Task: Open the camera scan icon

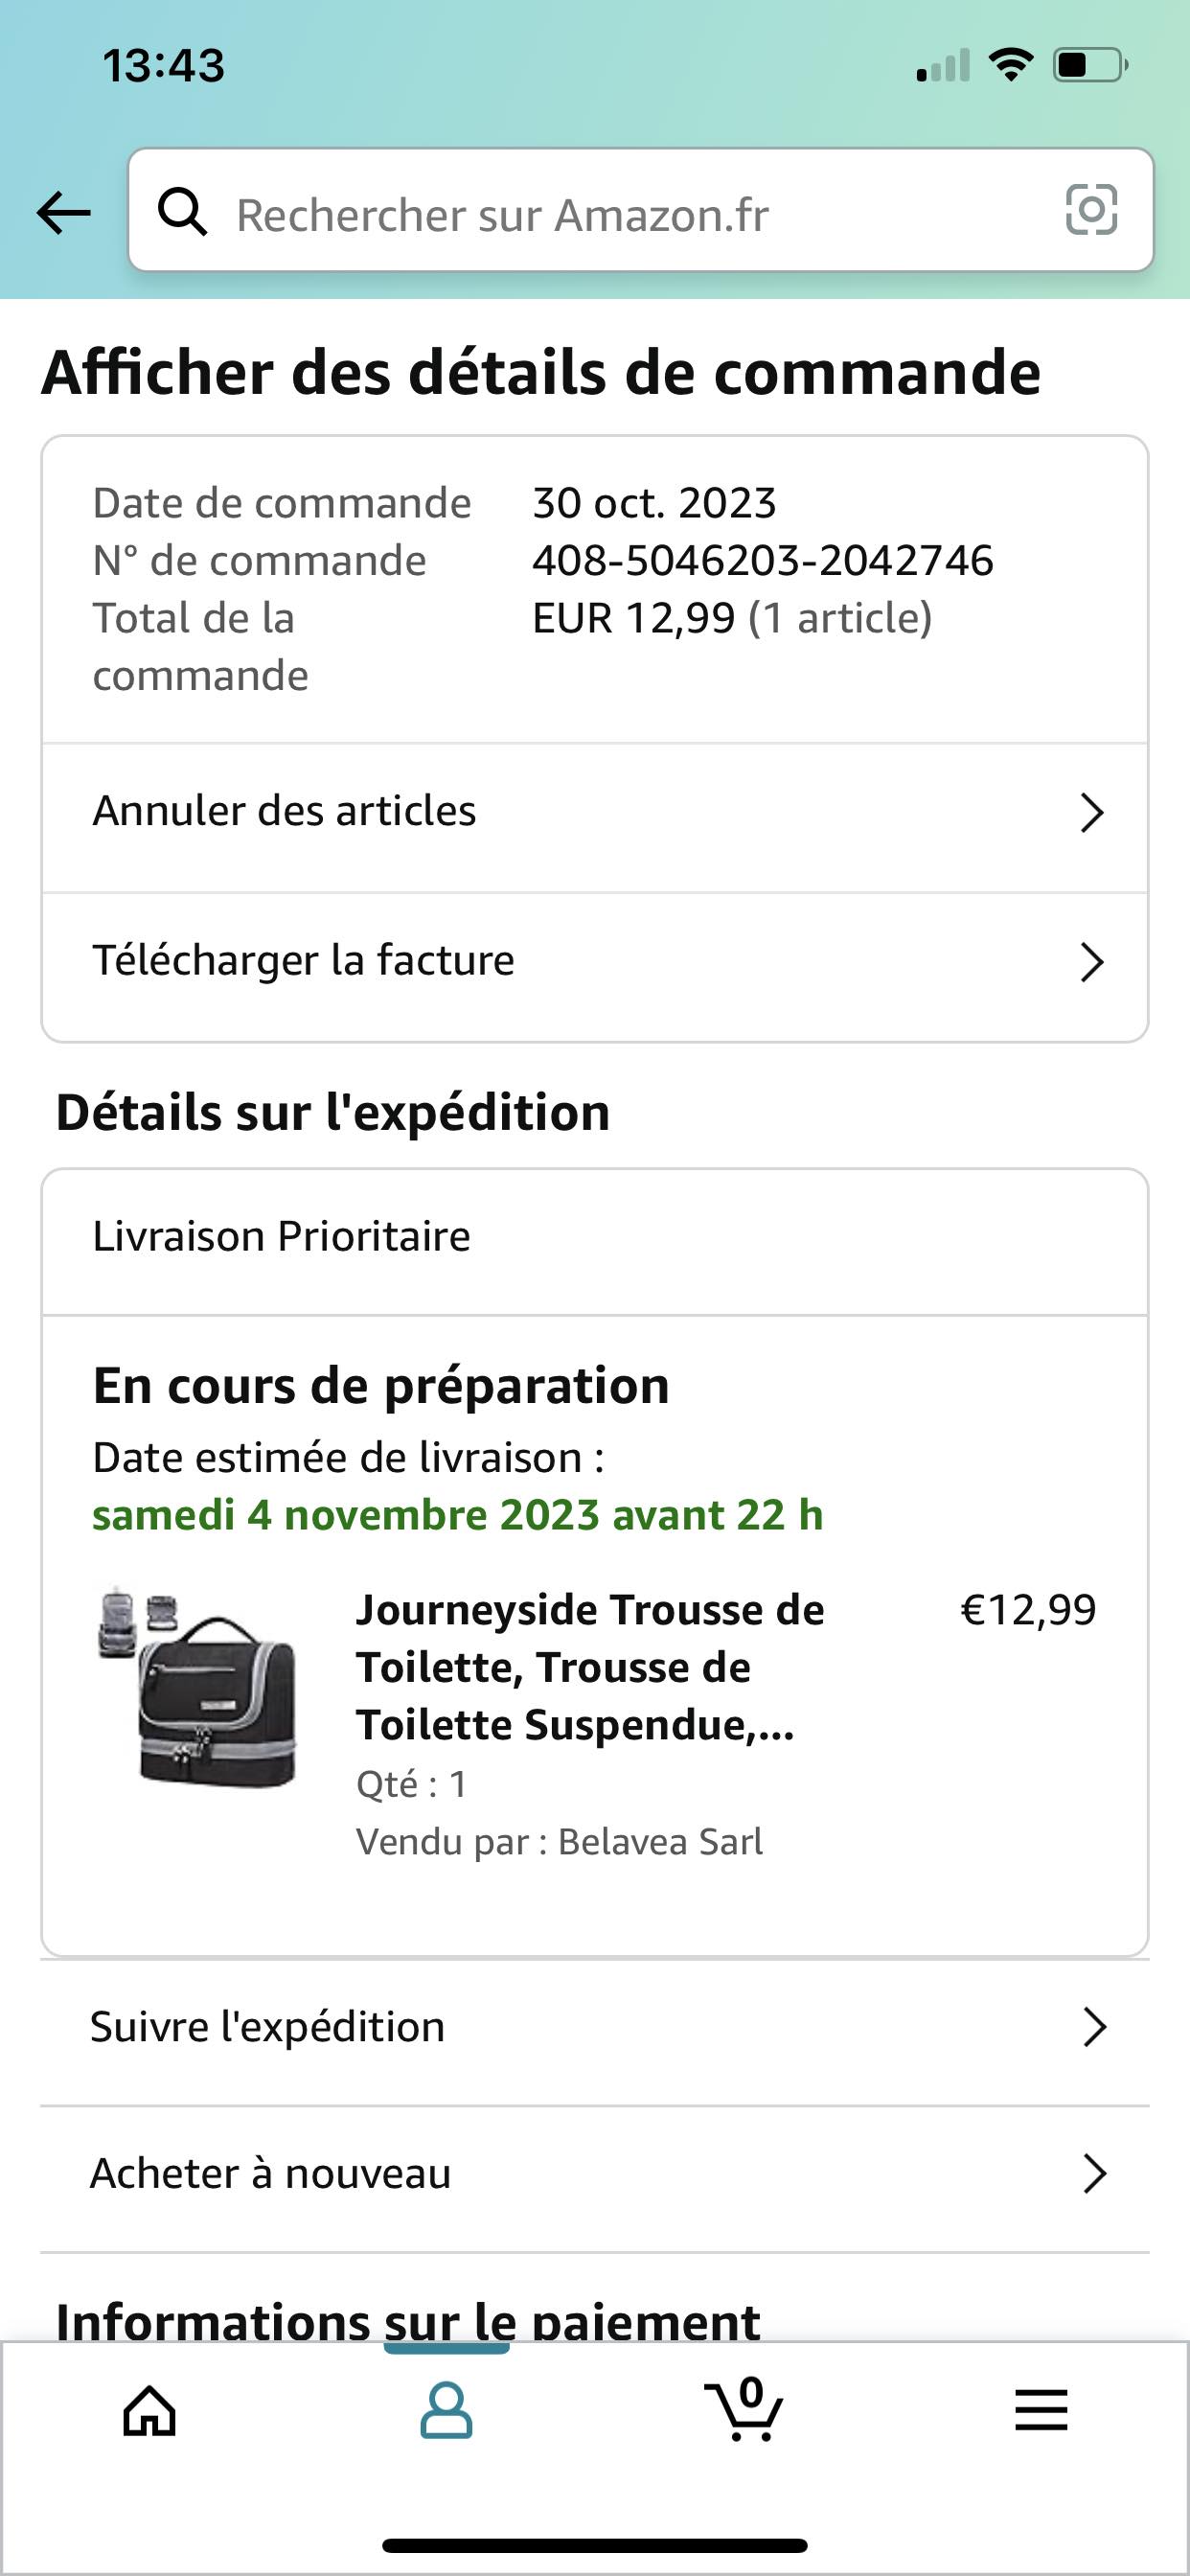Action: tap(1091, 210)
